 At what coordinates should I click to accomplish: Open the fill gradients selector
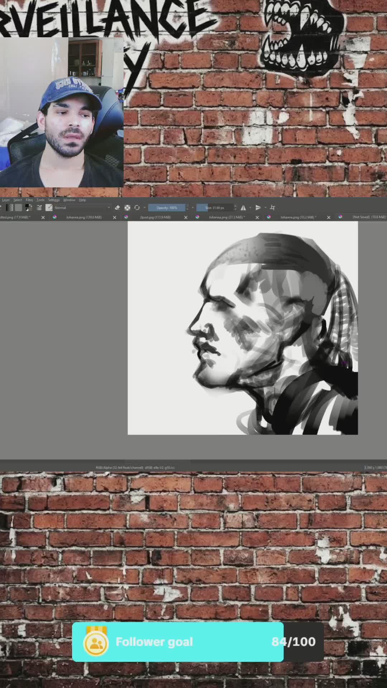pos(10,207)
